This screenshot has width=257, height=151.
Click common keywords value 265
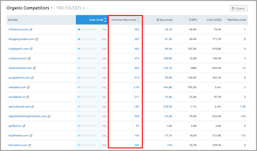tap(137, 145)
